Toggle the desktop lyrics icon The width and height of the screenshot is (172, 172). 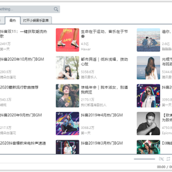tap(161, 159)
